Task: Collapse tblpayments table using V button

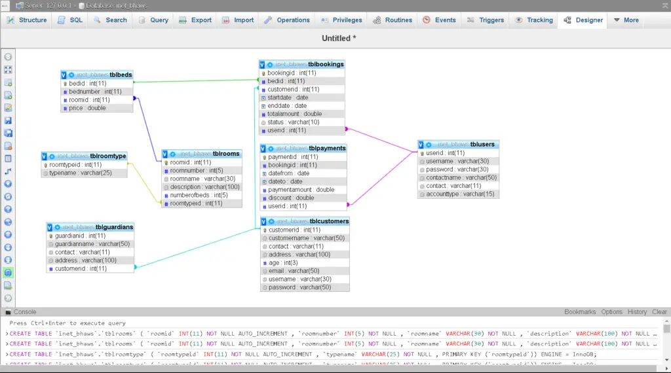Action: point(263,149)
